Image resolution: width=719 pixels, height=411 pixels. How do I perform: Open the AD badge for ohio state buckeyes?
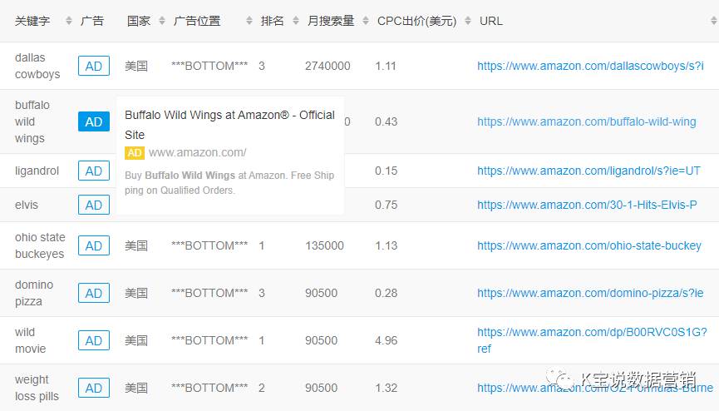click(94, 245)
